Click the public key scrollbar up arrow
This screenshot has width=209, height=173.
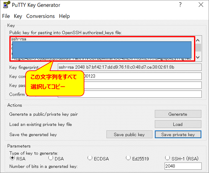point(198,40)
